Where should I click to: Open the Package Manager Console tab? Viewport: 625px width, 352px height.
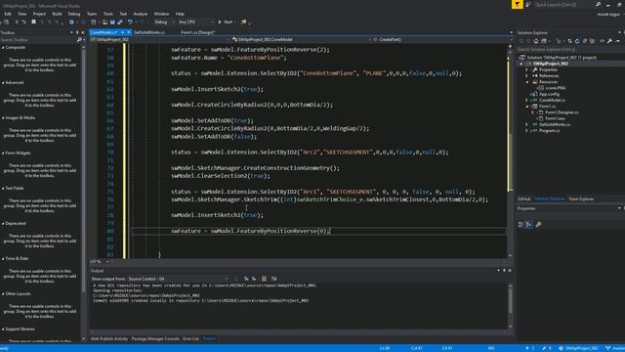[x=155, y=339]
